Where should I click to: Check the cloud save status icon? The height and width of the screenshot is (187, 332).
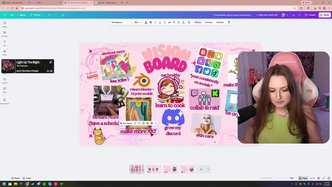click(63, 15)
